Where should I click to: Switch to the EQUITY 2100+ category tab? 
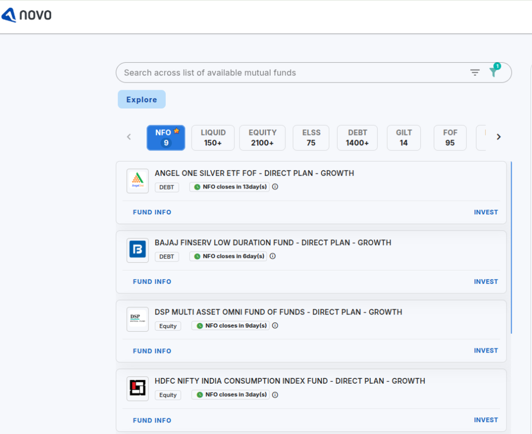tap(262, 138)
